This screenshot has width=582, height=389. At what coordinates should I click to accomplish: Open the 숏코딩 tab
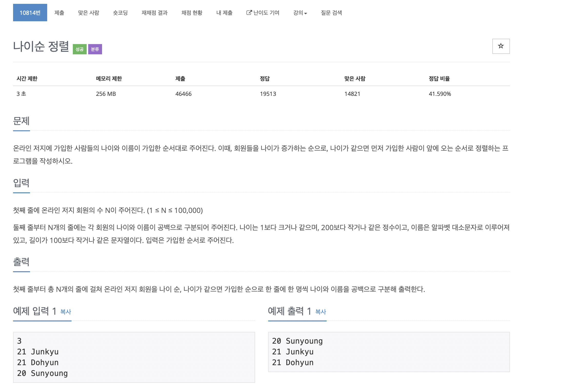(120, 13)
